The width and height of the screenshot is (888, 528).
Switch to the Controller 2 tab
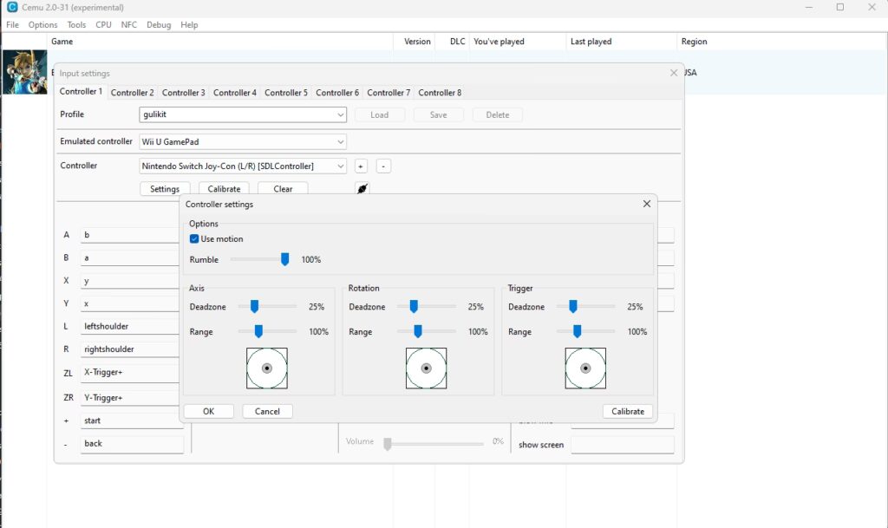pos(132,93)
